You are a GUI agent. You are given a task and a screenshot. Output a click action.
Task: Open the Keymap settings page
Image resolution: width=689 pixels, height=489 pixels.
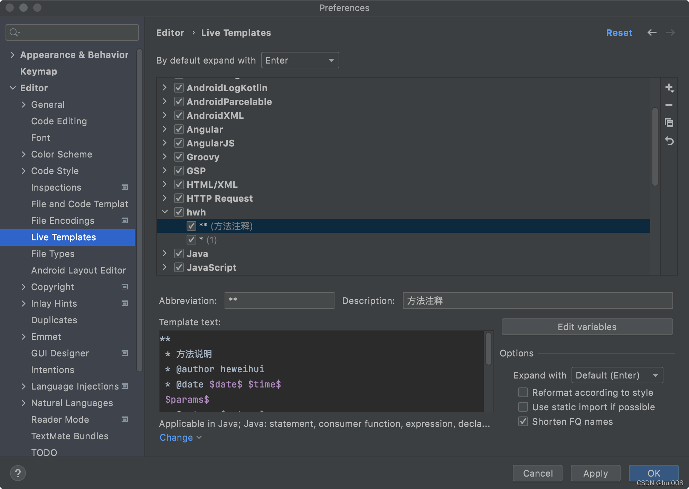point(39,71)
